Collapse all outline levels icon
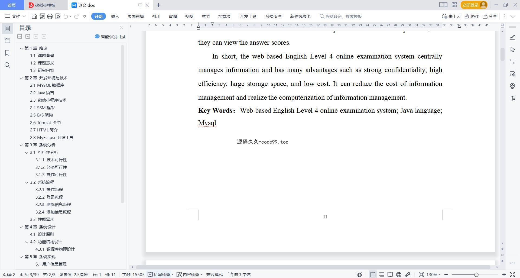The image size is (520, 278). pos(28,36)
